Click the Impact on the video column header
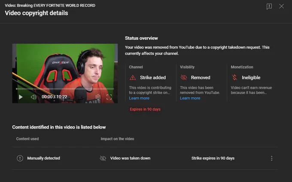Viewport: 292px width, 182px height. (x=117, y=139)
